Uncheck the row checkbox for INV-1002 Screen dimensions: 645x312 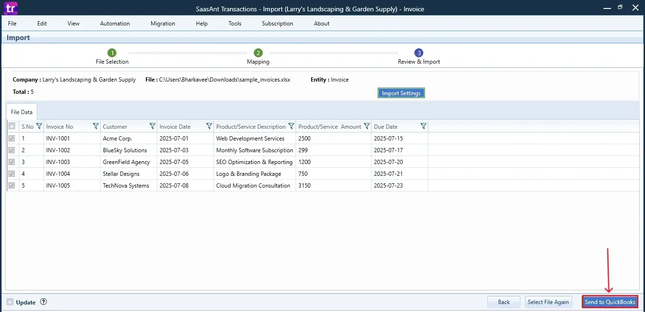tap(12, 150)
